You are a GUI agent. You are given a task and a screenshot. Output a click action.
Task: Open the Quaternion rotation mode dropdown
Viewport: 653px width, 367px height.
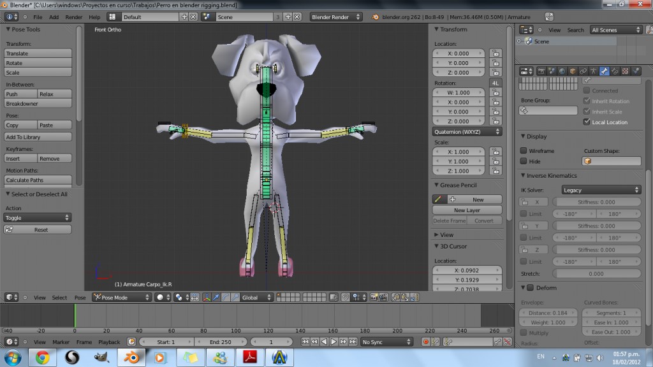pos(467,131)
